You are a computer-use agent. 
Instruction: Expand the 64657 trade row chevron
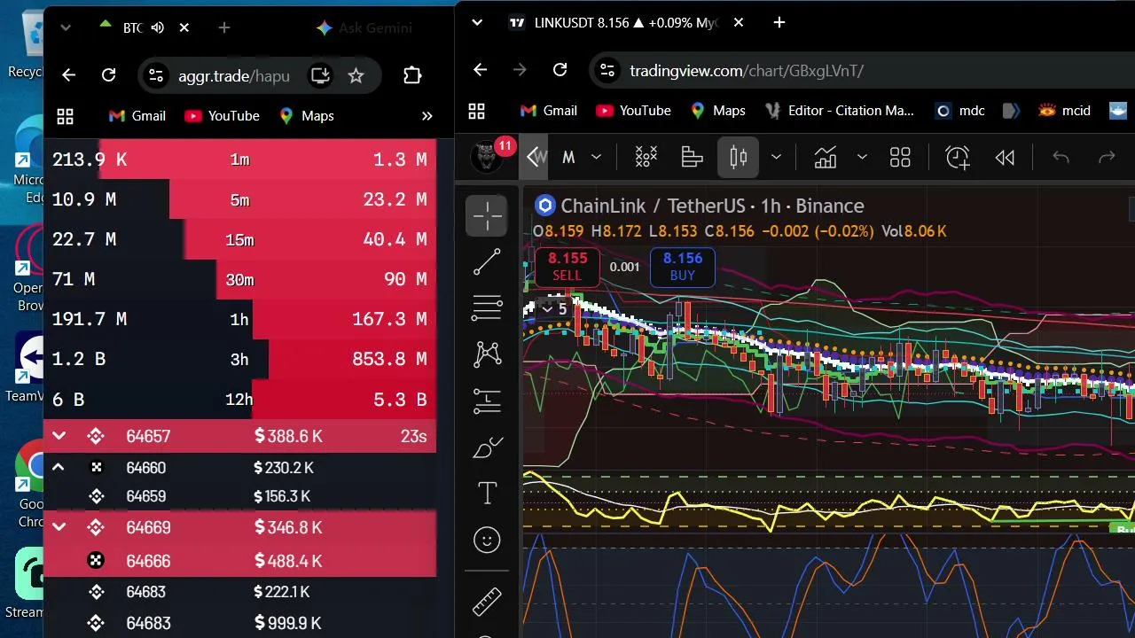(59, 436)
